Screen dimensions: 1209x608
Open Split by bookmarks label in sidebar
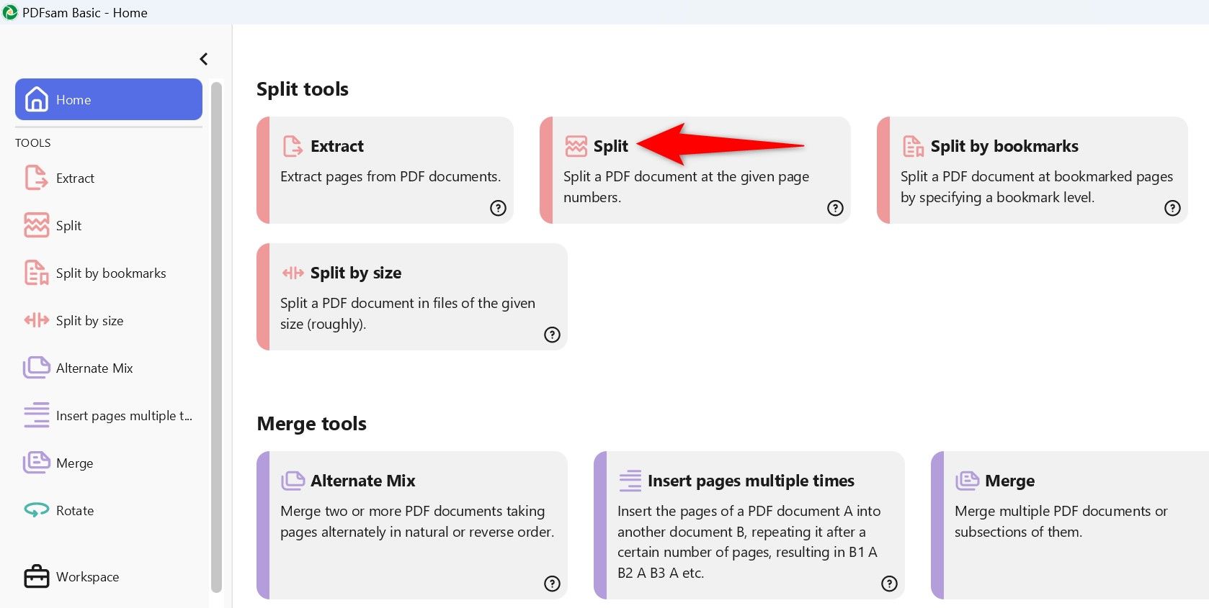pos(111,273)
